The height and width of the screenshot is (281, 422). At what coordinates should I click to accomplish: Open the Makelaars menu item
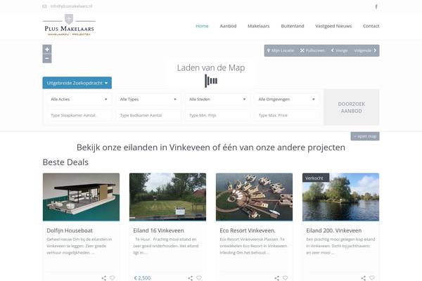point(258,26)
